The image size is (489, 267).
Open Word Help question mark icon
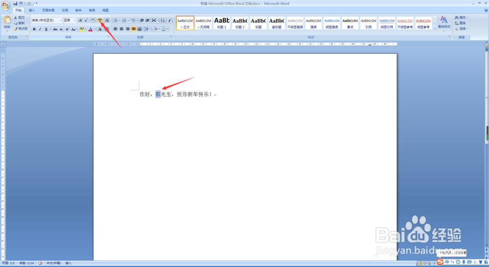click(x=486, y=10)
